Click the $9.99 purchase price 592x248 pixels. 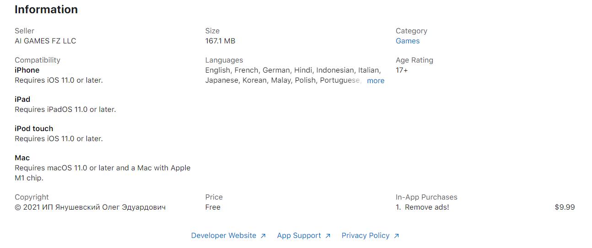tap(565, 207)
